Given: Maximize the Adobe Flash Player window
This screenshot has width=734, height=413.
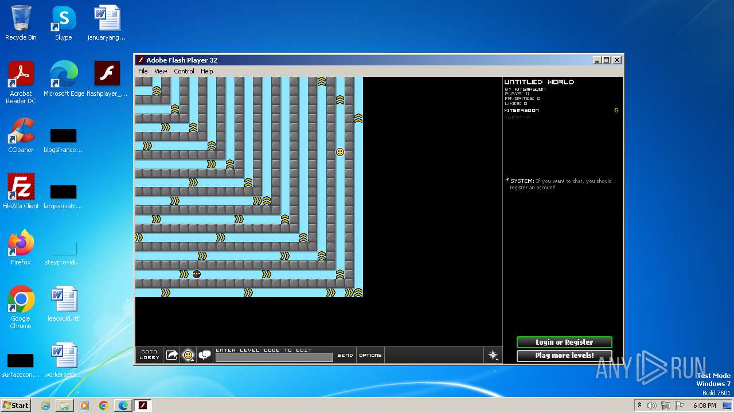Looking at the screenshot, I should coord(607,60).
